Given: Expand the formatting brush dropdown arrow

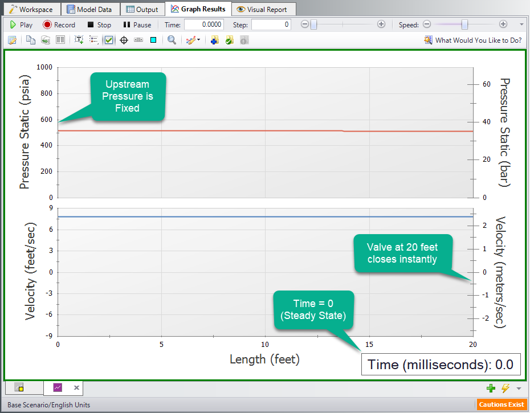Looking at the screenshot, I should (198, 40).
